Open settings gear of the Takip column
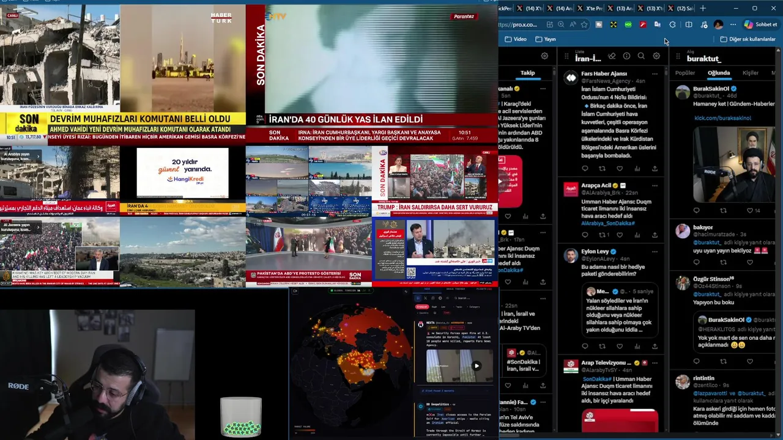The height and width of the screenshot is (440, 783). tap(544, 56)
